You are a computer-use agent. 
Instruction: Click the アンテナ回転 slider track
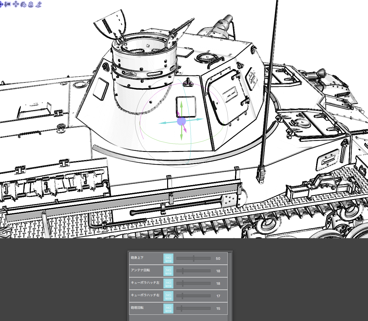pyautogui.click(x=193, y=271)
